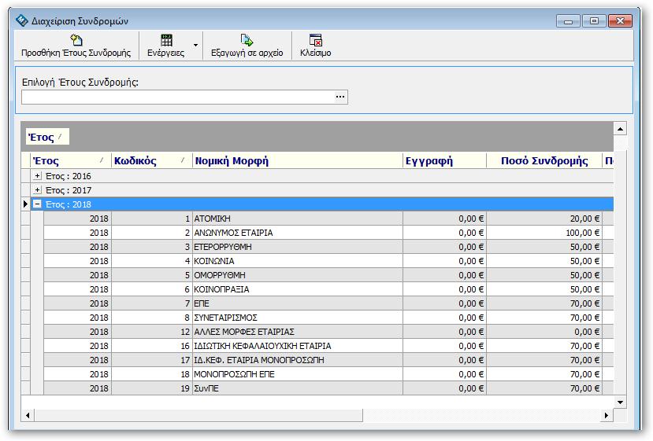Click the Νομική Μορφή column header
The width and height of the screenshot is (653, 441).
pyautogui.click(x=297, y=160)
